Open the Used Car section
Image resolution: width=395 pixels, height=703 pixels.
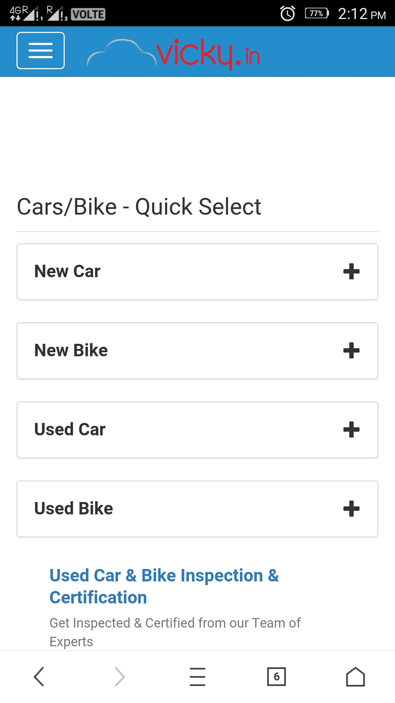(70, 429)
